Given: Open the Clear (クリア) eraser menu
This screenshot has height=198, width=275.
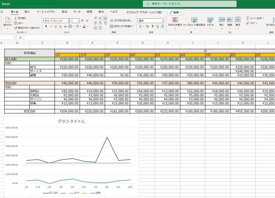Looking at the screenshot, I should pos(252,23).
